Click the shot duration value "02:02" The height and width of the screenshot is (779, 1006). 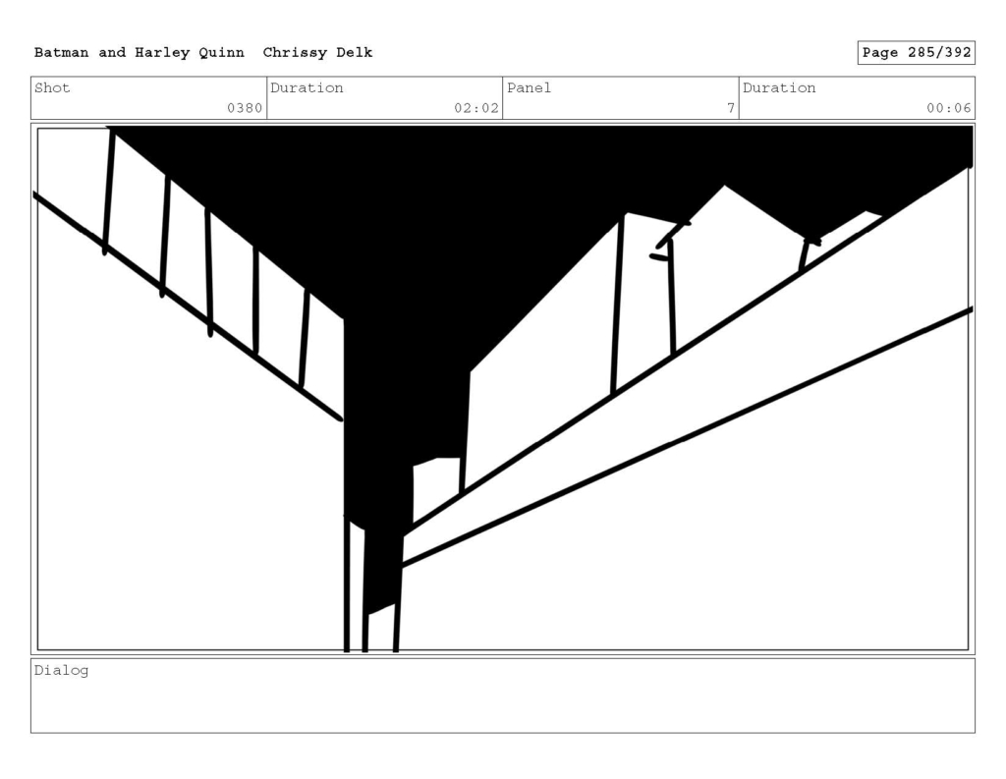tap(476, 108)
